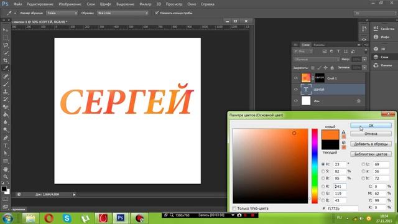Select the H radio button
The image size is (398, 224).
click(x=323, y=164)
